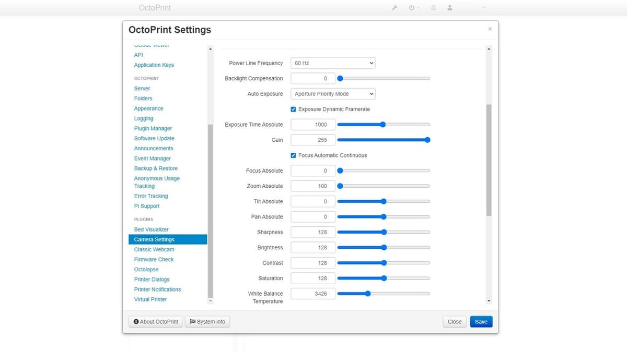Expand the user menu caret in navbar
The height and width of the screenshot is (352, 627).
483,8
